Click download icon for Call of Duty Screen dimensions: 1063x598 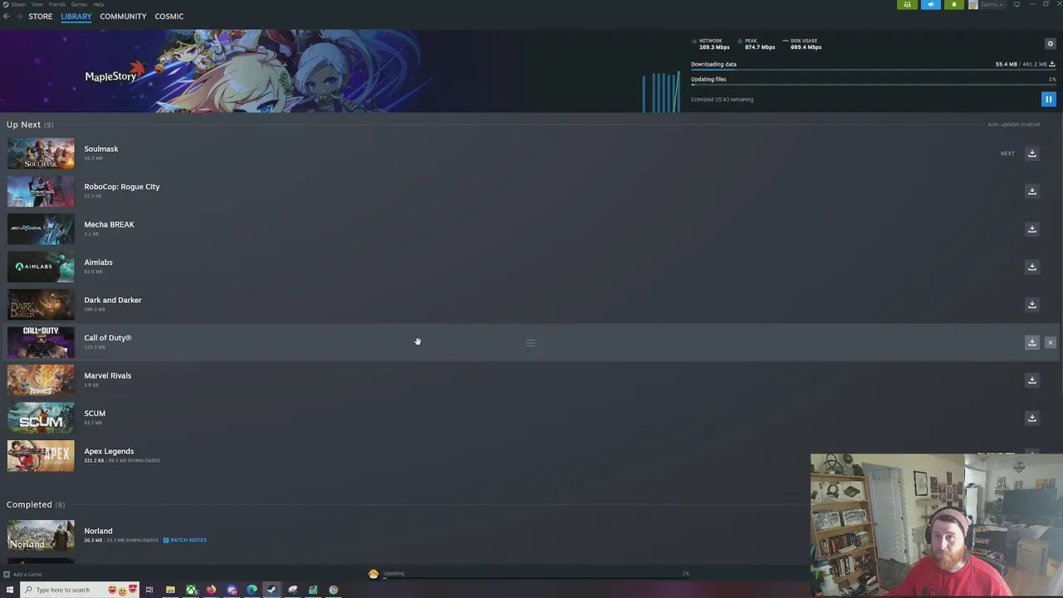point(1032,342)
